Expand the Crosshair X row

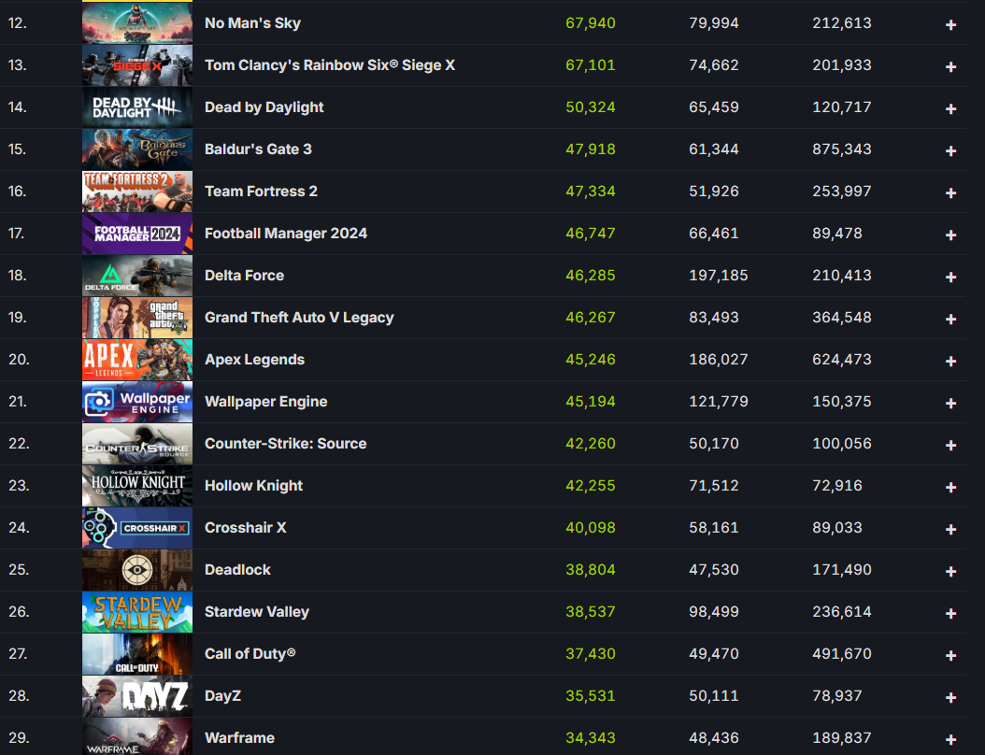click(951, 530)
